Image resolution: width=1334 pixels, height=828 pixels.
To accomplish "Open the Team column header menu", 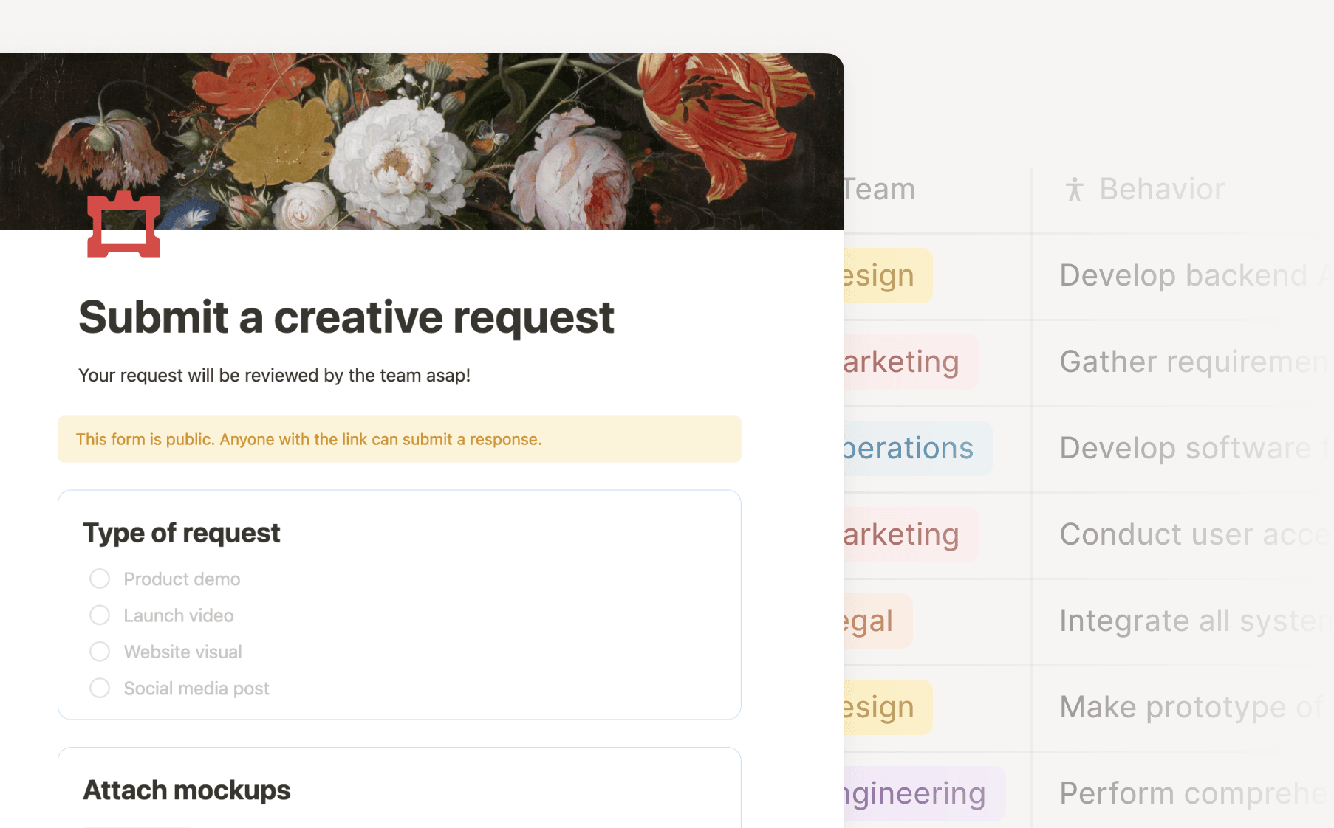I will click(879, 189).
